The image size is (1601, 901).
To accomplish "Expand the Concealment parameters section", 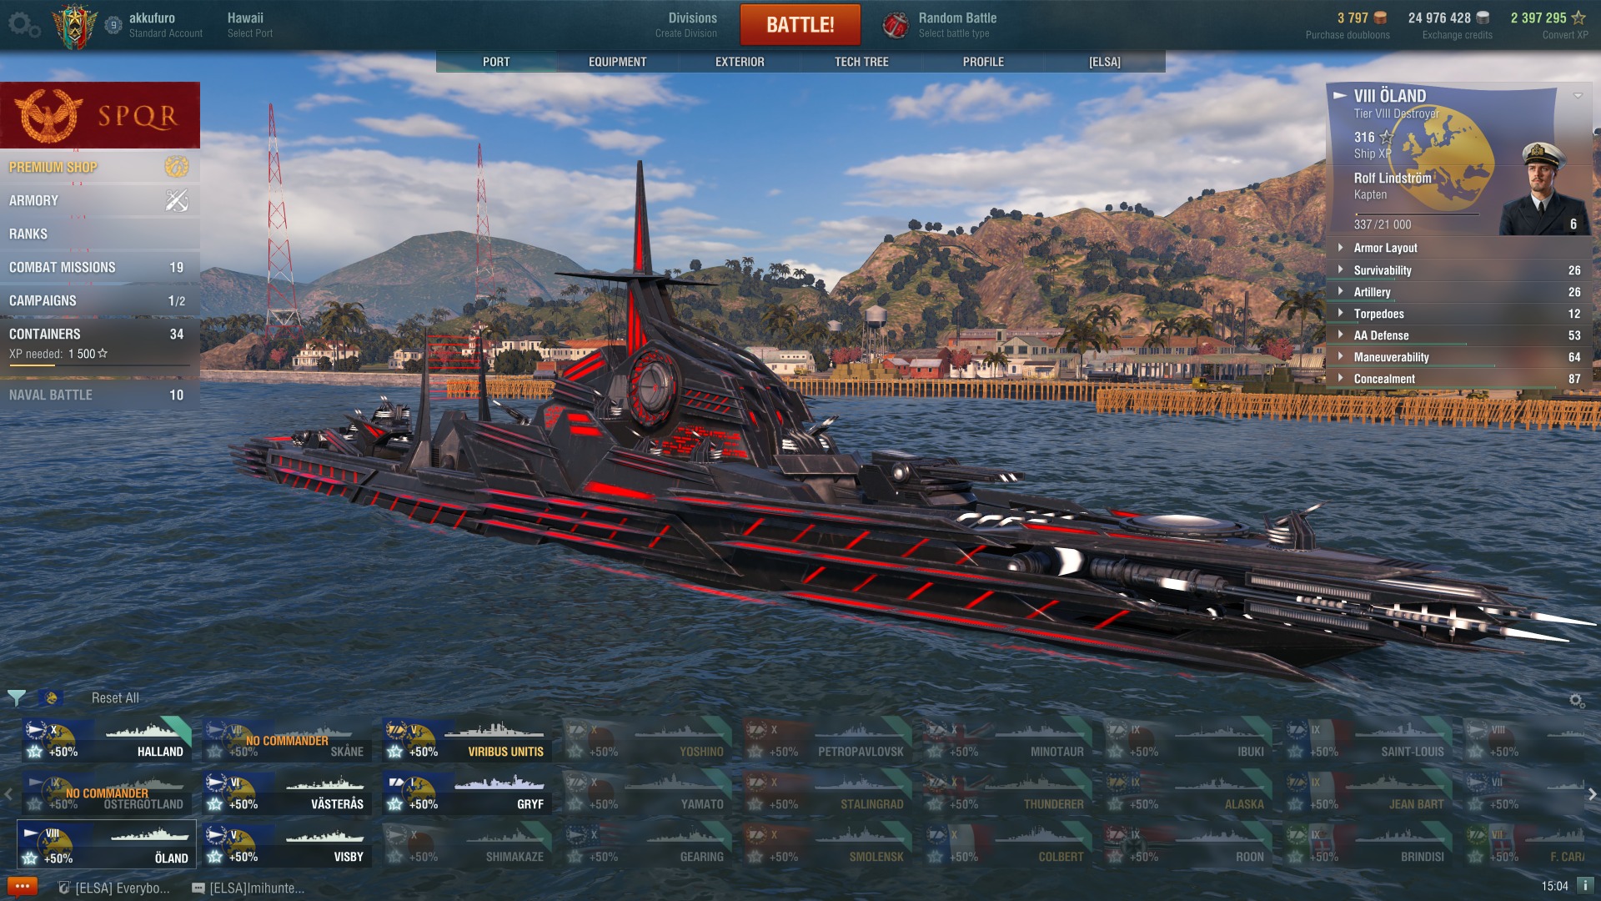I will click(x=1459, y=379).
